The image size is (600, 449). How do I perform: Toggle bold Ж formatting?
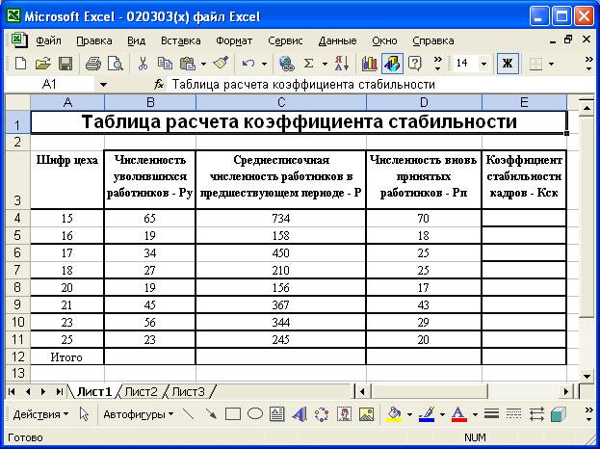pos(508,64)
